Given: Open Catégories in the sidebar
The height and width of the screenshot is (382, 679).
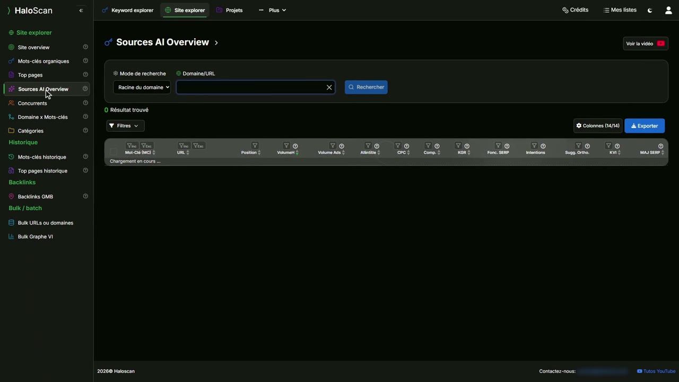Looking at the screenshot, I should [31, 131].
